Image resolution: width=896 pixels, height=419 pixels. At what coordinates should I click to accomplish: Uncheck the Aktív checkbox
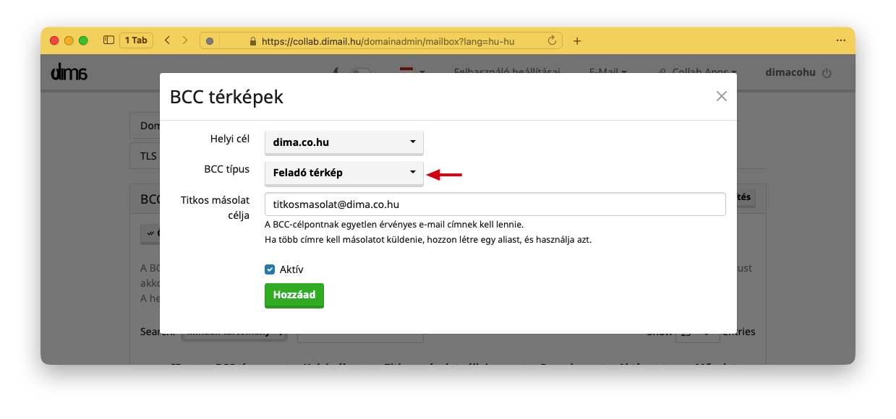point(270,269)
